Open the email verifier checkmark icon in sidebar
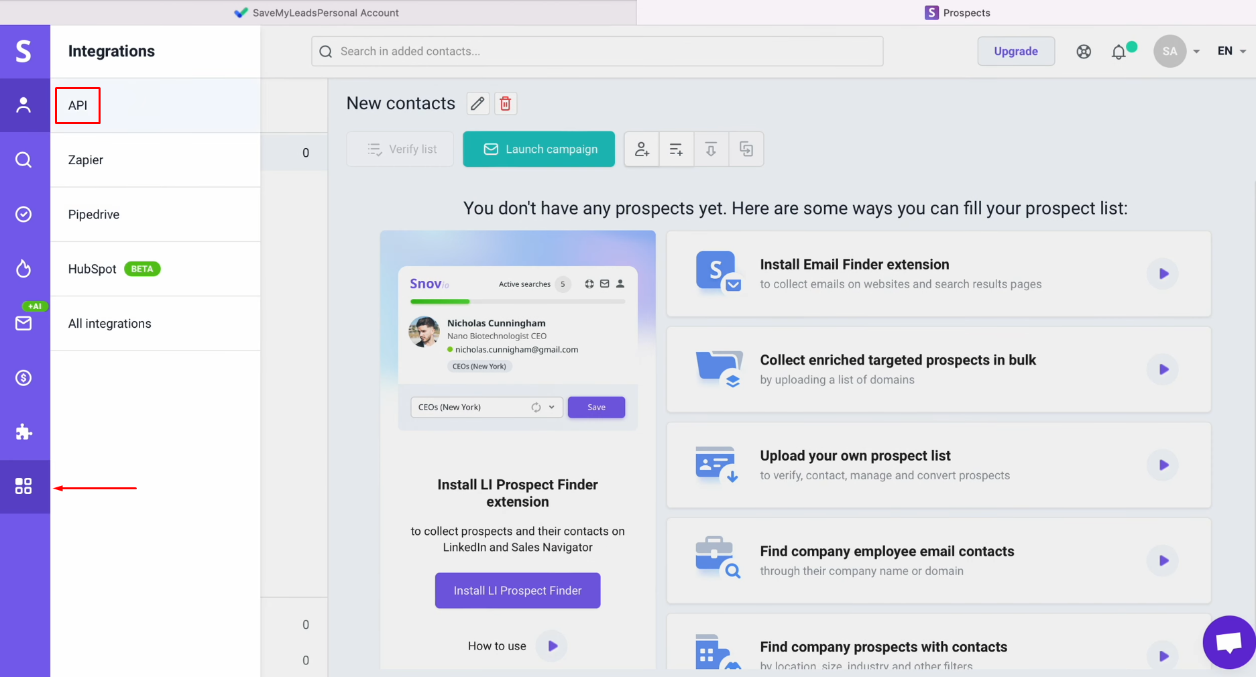Image resolution: width=1256 pixels, height=677 pixels. click(x=24, y=214)
